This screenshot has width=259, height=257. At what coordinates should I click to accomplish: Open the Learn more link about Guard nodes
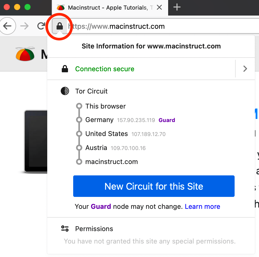pos(202,206)
